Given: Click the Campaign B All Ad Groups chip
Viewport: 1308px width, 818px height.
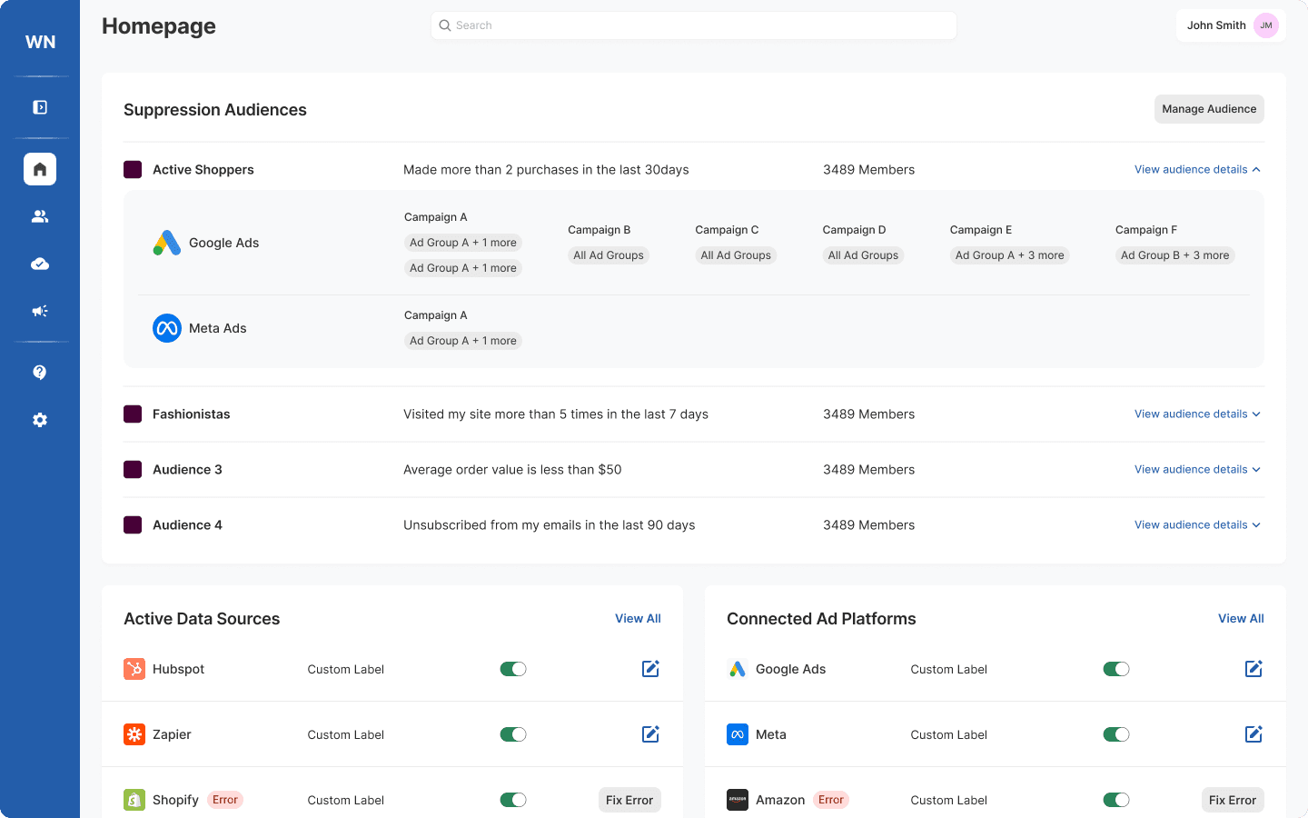Looking at the screenshot, I should pyautogui.click(x=609, y=255).
